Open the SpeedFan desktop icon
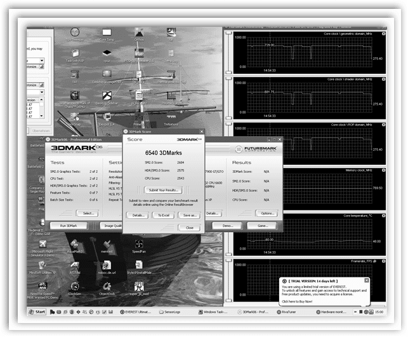This screenshot has height=337, width=408. pyautogui.click(x=139, y=247)
